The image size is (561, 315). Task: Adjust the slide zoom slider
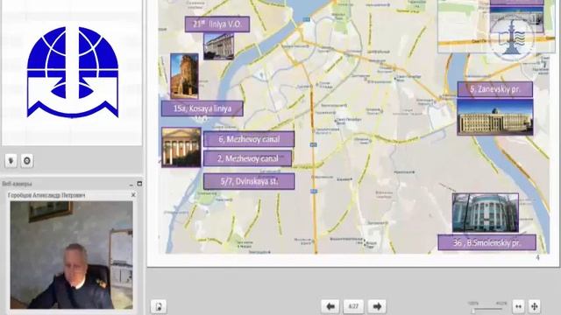487,309
